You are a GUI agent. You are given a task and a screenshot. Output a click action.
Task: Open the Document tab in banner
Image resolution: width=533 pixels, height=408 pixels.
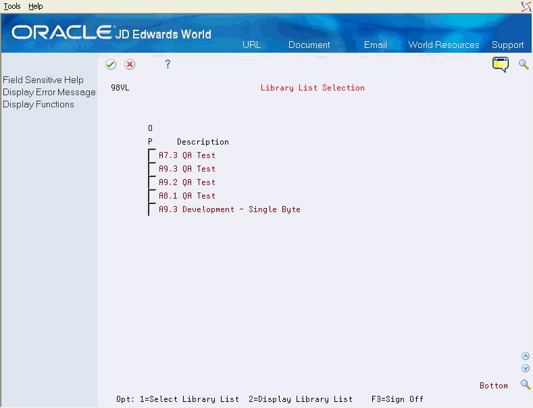[x=309, y=45]
